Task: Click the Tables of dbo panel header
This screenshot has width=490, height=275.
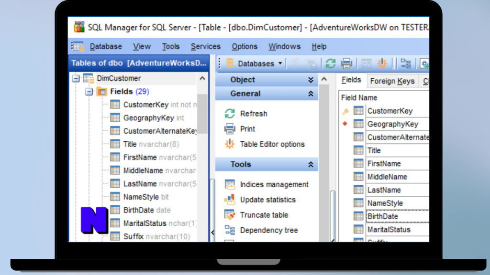Action: [139, 63]
